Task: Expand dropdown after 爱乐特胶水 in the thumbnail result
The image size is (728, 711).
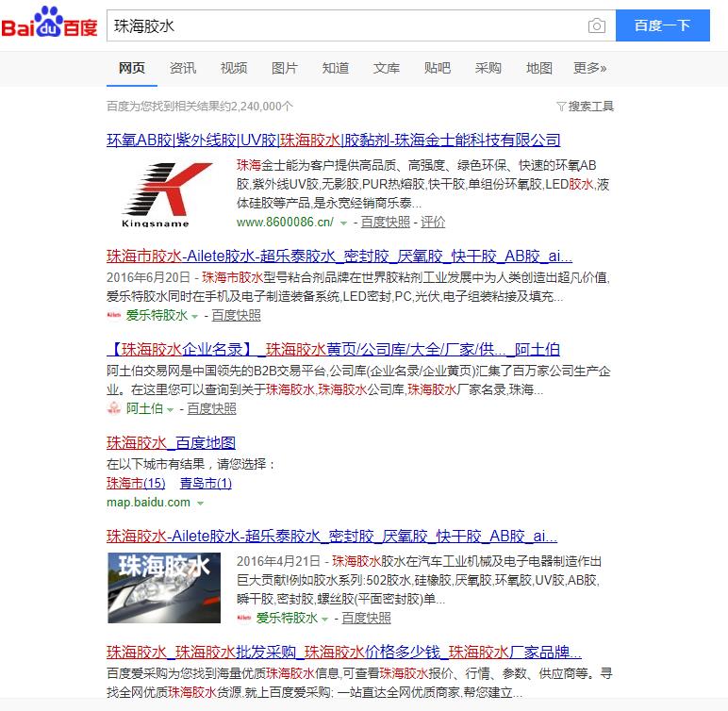Action: [x=325, y=619]
